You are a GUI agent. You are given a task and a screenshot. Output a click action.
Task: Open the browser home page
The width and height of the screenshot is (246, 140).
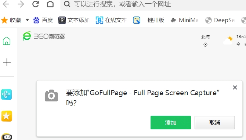point(50,4)
